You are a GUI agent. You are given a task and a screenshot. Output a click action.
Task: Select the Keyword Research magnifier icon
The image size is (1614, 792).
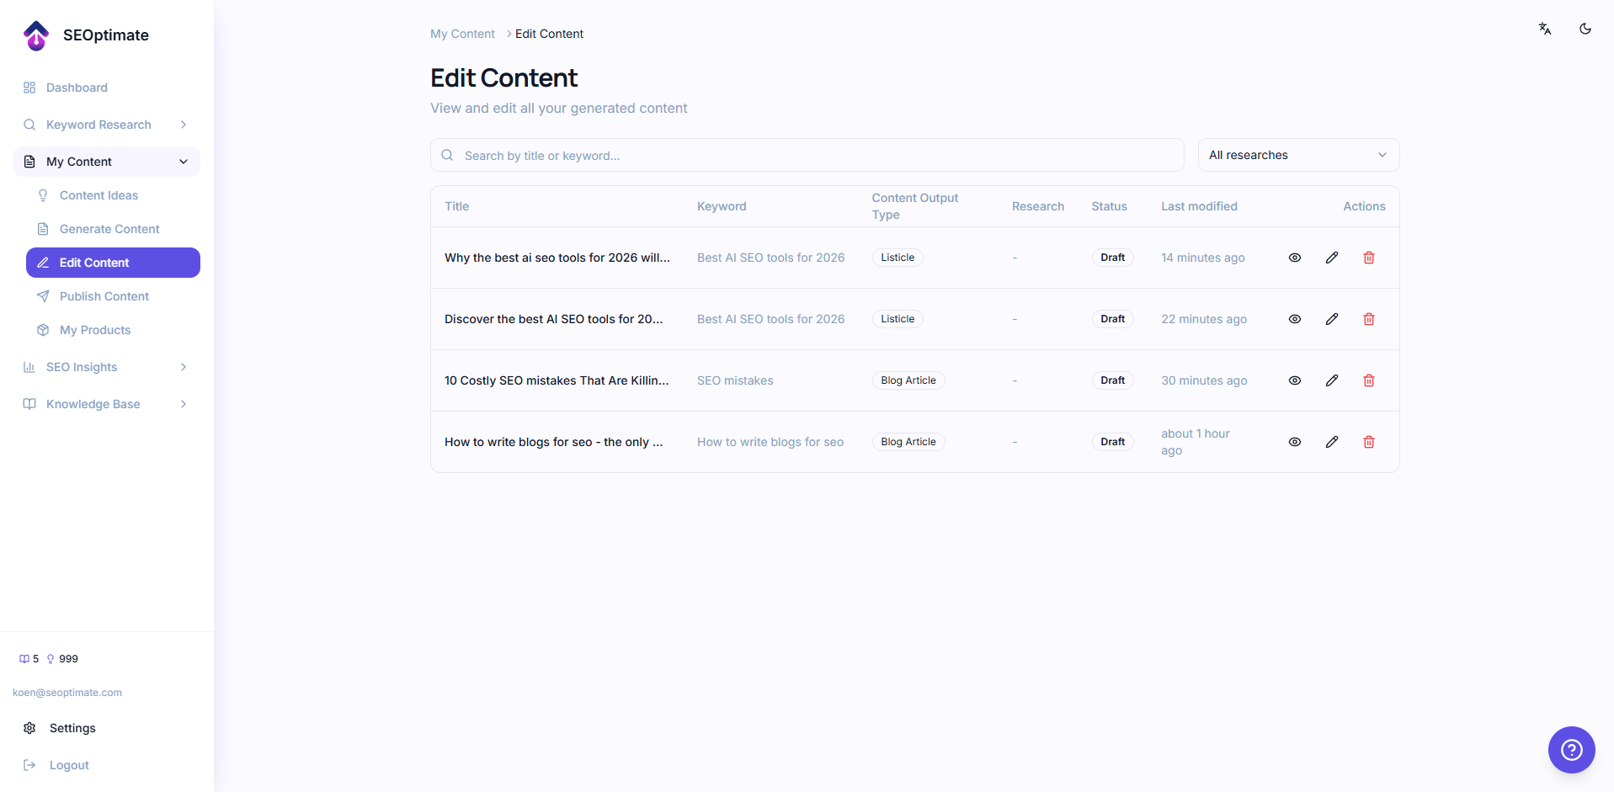[x=29, y=125]
